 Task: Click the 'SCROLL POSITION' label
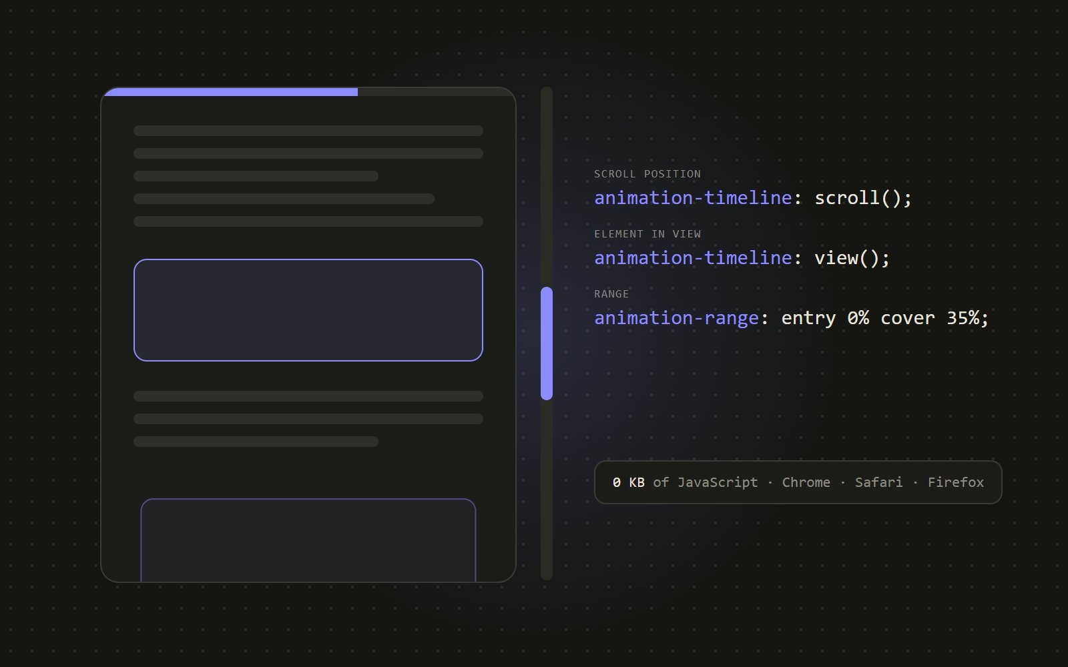click(x=647, y=174)
